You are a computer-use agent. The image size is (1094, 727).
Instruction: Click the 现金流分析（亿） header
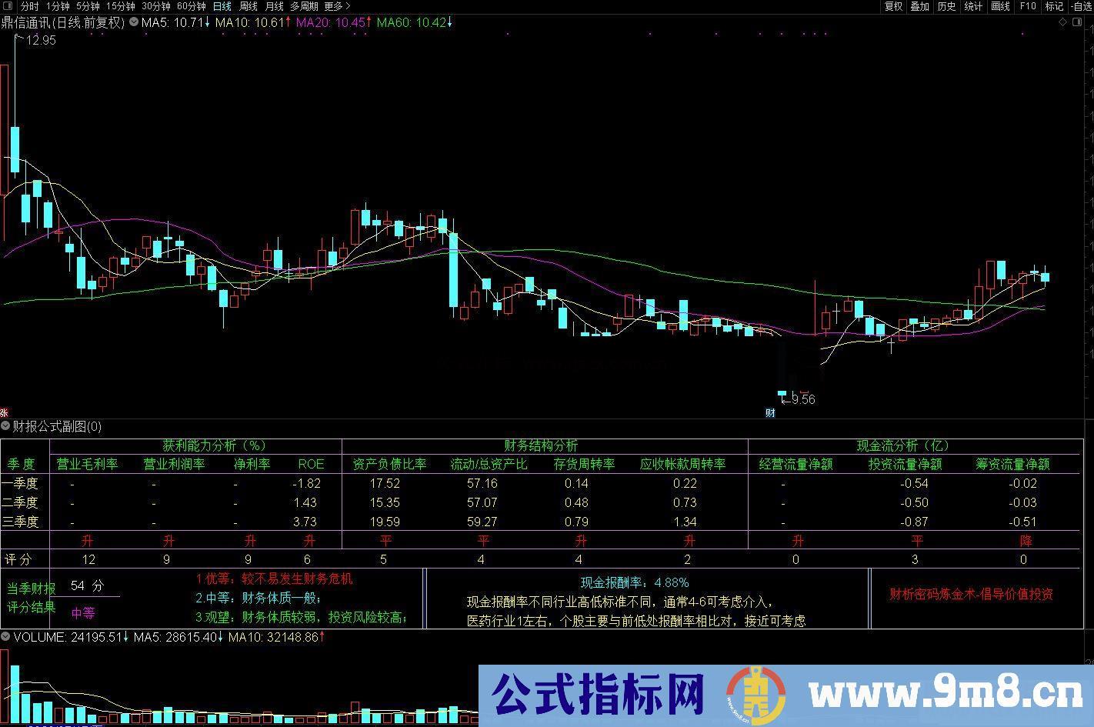click(x=903, y=445)
